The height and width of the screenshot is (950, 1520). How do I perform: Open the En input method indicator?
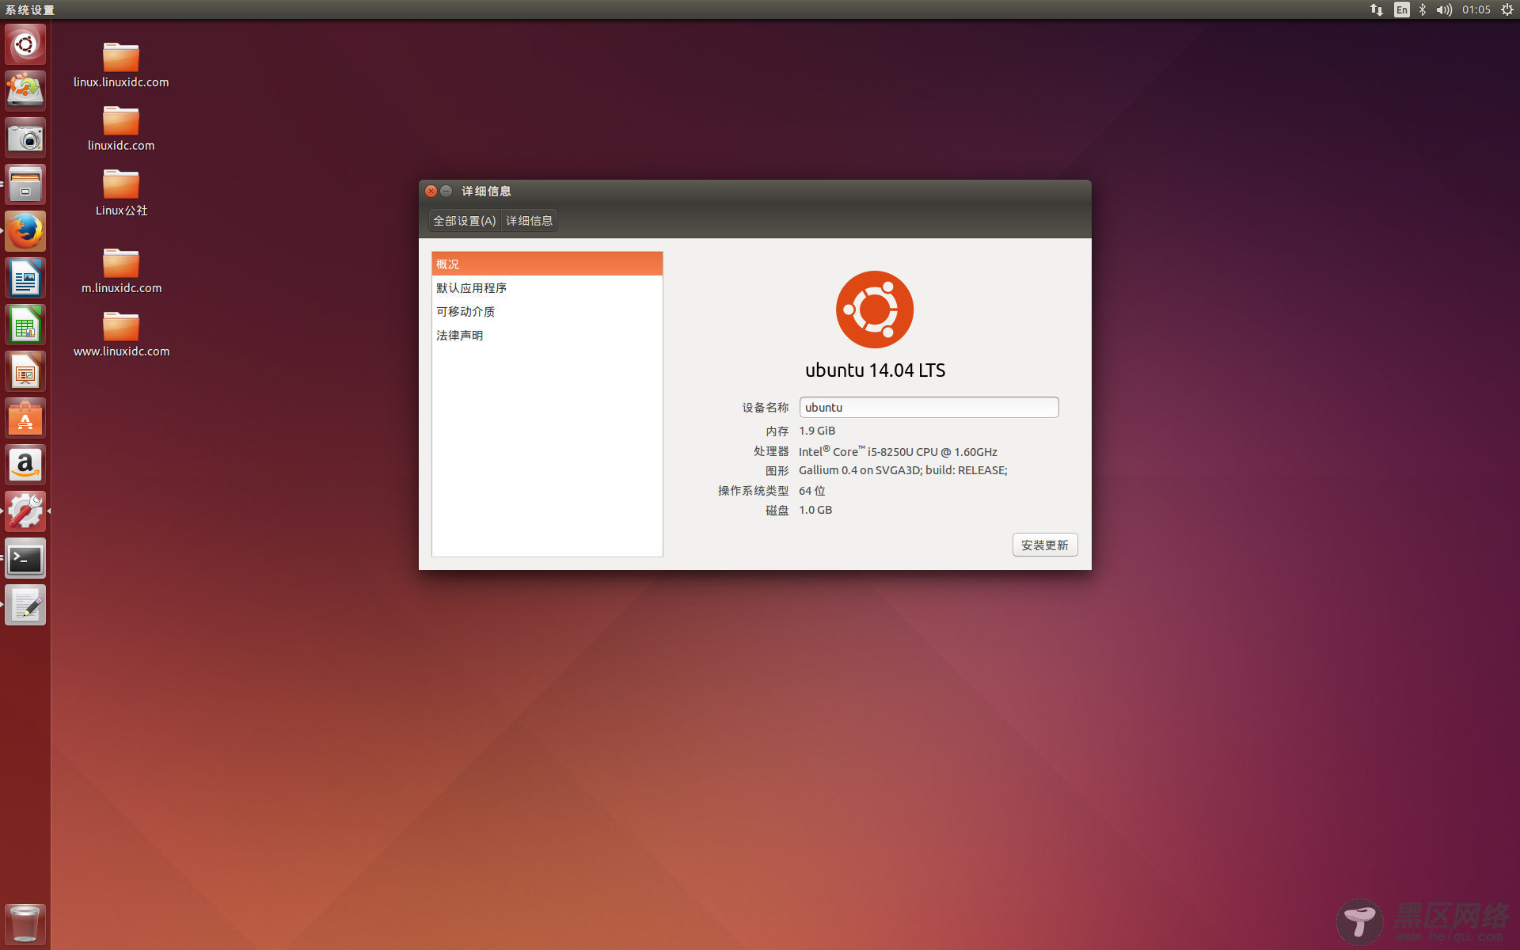tap(1402, 9)
